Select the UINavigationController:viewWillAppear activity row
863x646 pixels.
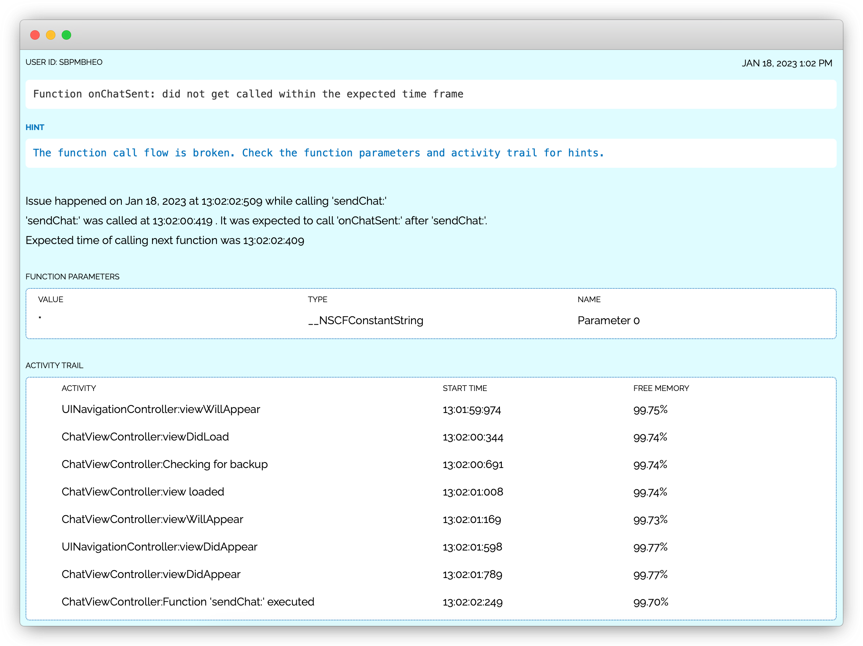[161, 409]
